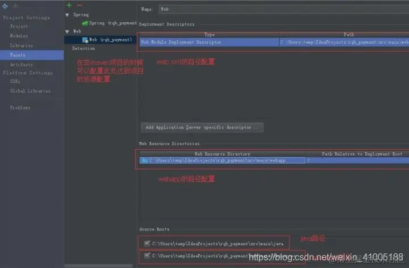Open SDKs platform settings
The image size is (409, 268).
coord(15,81)
